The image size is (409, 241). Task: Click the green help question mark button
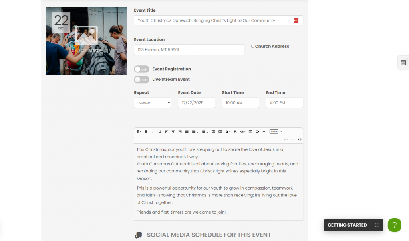[x=394, y=225]
